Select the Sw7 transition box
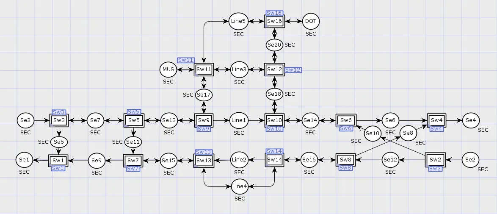 click(133, 161)
